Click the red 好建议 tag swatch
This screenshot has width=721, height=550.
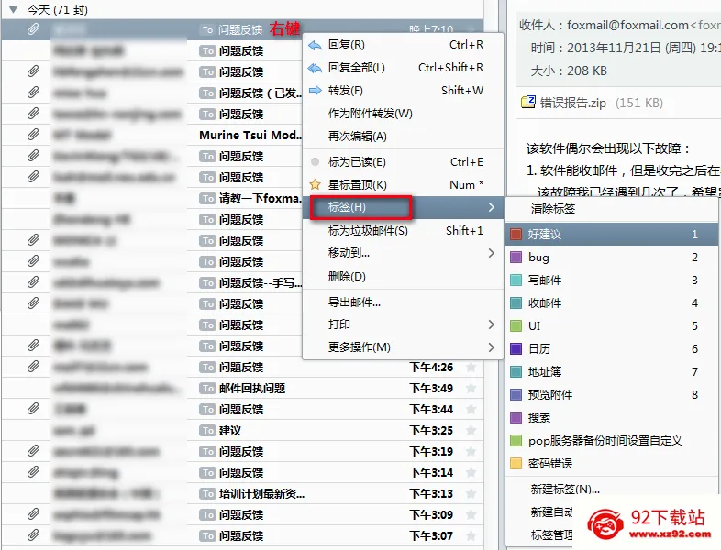pyautogui.click(x=516, y=235)
